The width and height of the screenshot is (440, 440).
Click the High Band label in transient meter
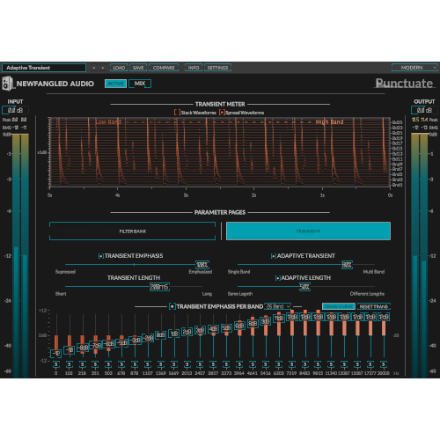coord(329,122)
